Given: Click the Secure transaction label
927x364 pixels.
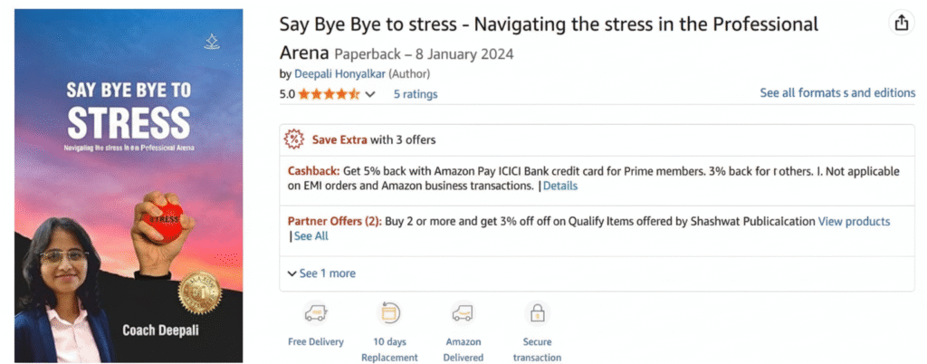Looking at the screenshot, I should 537,350.
